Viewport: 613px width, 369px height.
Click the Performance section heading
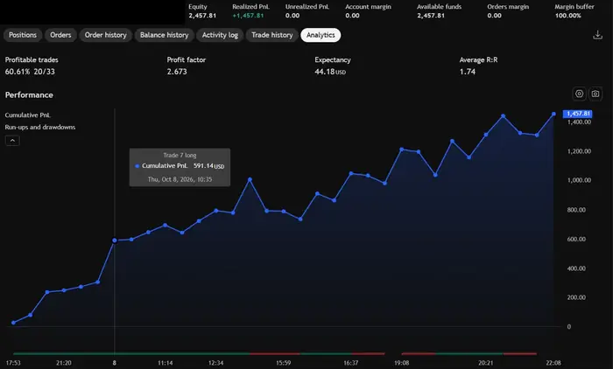29,95
